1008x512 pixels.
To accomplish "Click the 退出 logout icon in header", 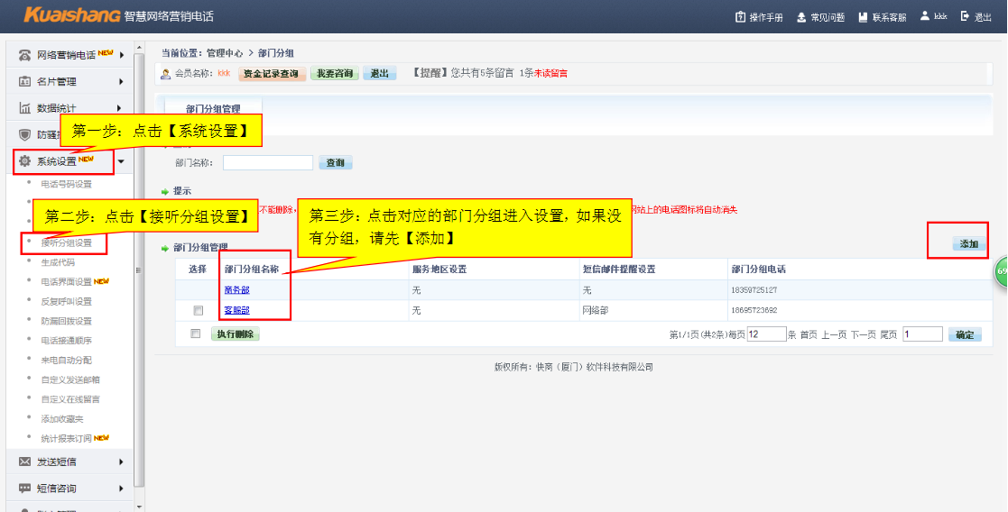I will (x=965, y=17).
